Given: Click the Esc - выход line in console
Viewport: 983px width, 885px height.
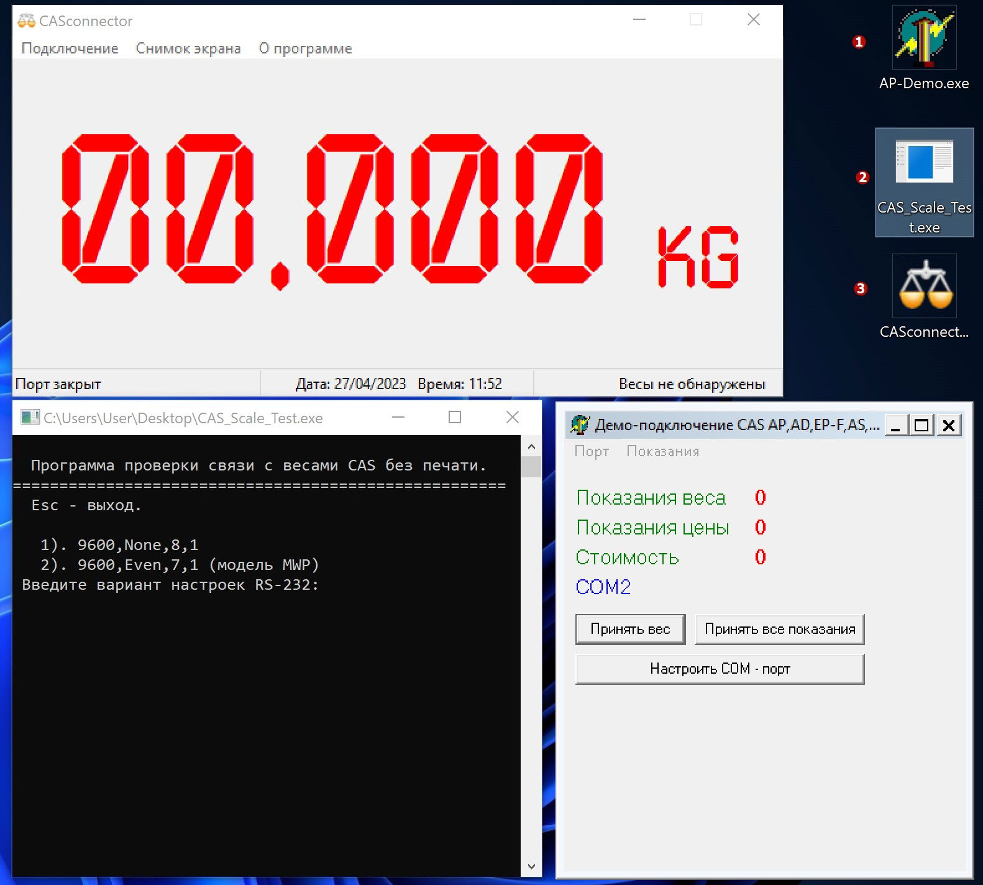Looking at the screenshot, I should 86,505.
